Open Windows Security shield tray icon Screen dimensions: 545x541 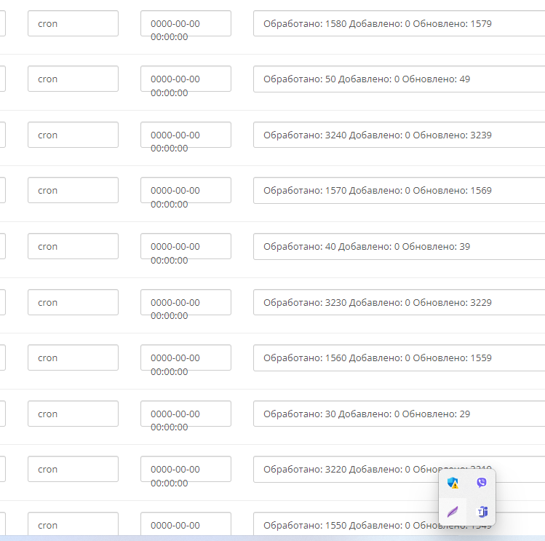tap(453, 483)
